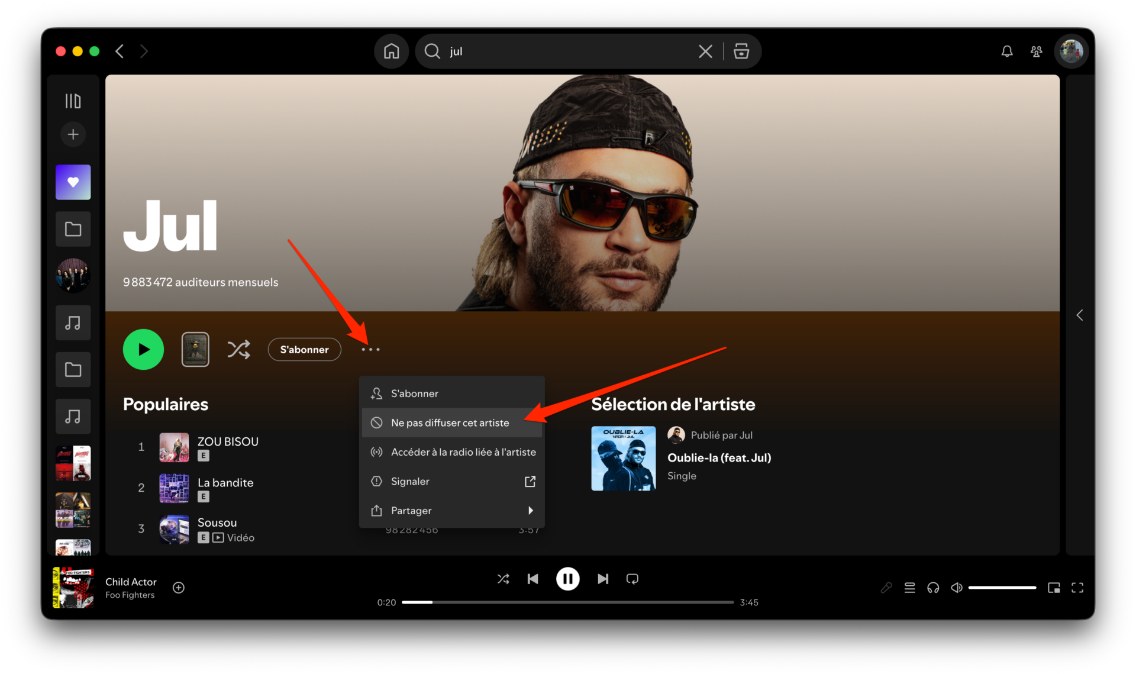Adjust the volume slider

pyautogui.click(x=1002, y=588)
